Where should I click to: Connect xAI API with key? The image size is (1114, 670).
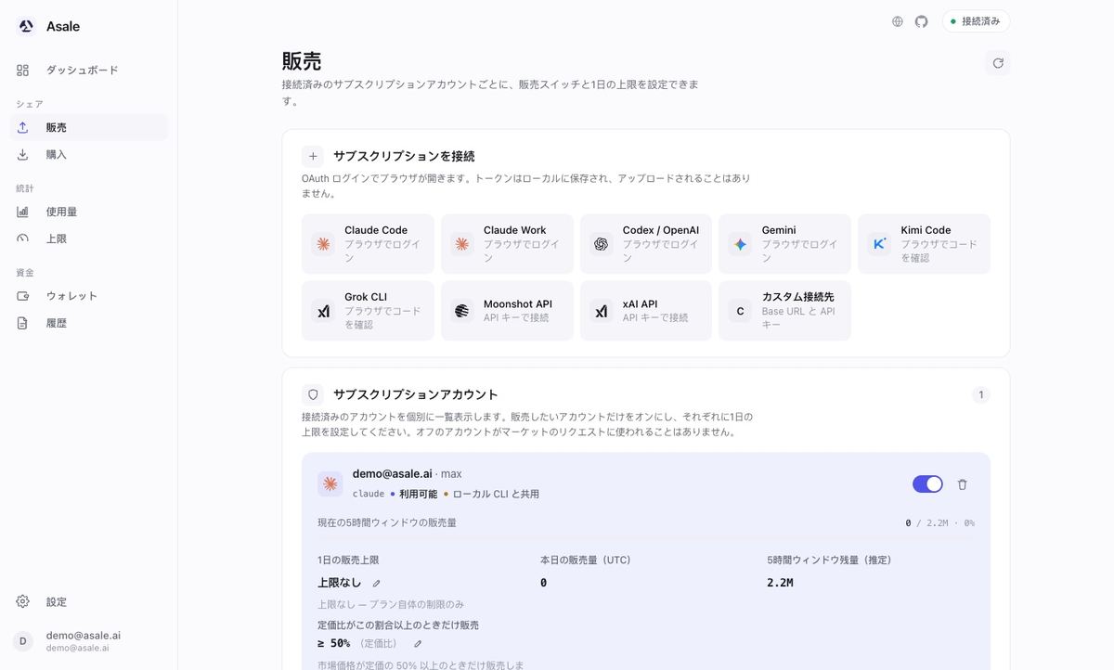pos(646,311)
